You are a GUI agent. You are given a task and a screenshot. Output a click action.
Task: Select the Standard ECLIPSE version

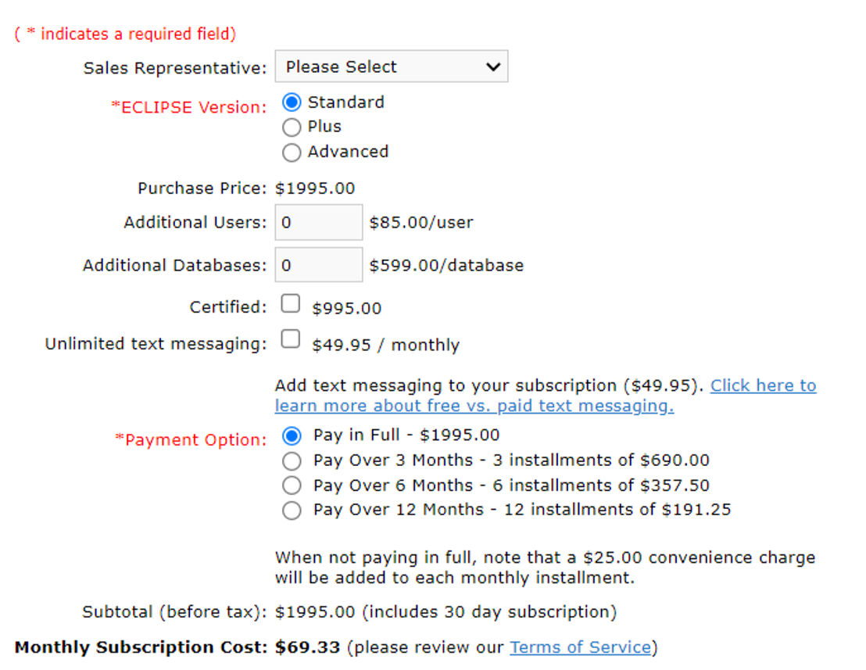point(292,102)
